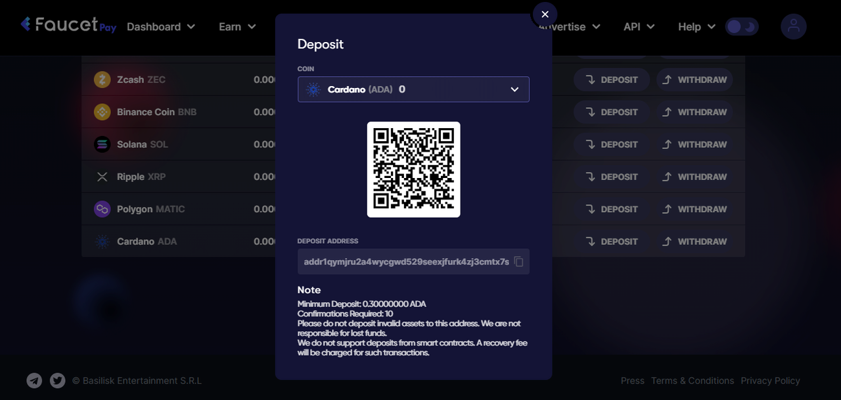841x400 pixels.
Task: Open the Telegram link in the footer
Action: coord(34,380)
